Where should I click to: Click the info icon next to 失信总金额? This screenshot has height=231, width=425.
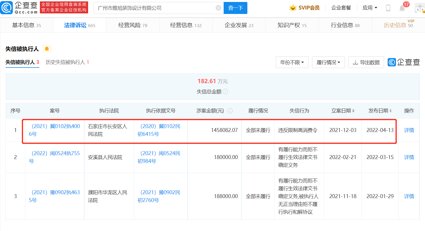(225, 92)
